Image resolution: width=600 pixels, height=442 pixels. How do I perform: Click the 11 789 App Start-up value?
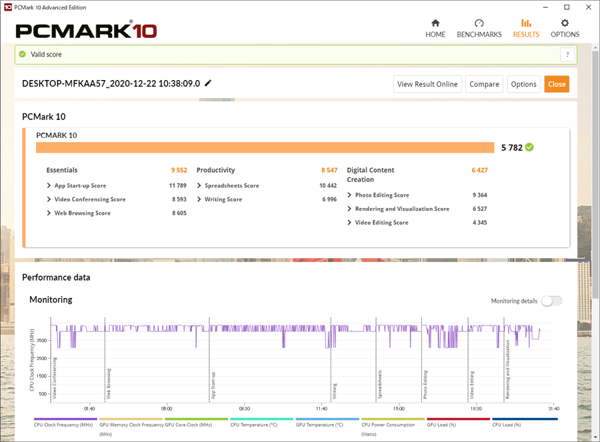[177, 185]
